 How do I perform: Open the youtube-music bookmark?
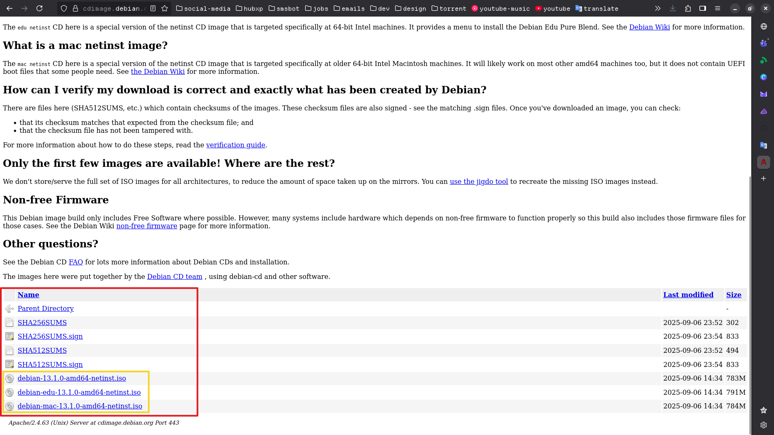point(500,8)
